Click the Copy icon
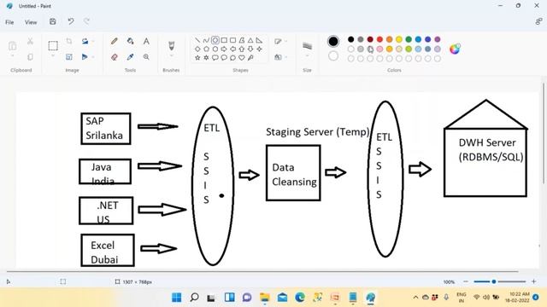The image size is (547, 307). pyautogui.click(x=31, y=56)
